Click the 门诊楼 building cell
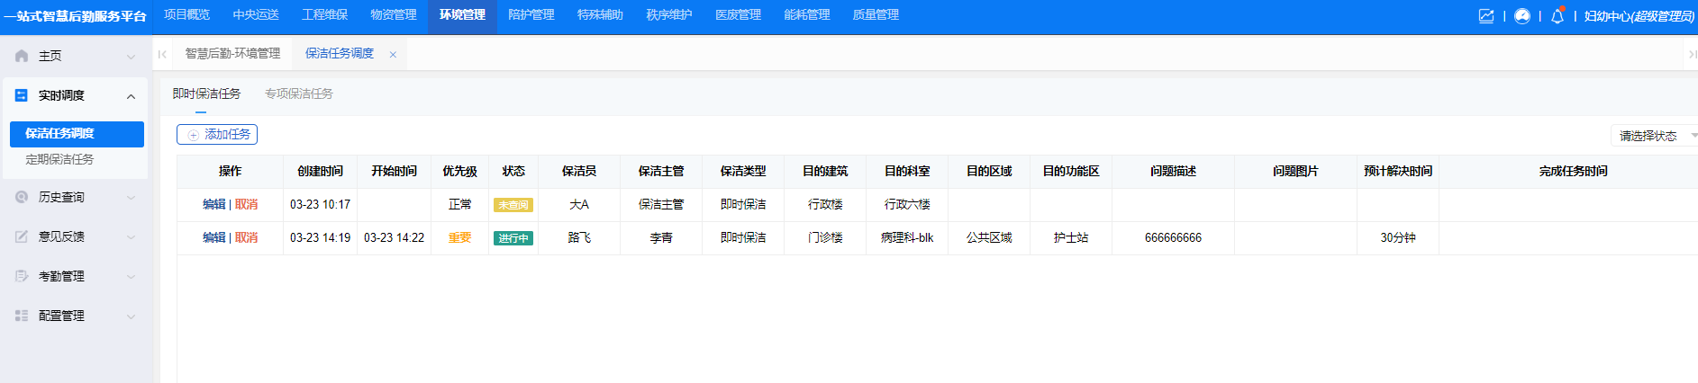Image resolution: width=1698 pixels, height=383 pixels. 825,238
